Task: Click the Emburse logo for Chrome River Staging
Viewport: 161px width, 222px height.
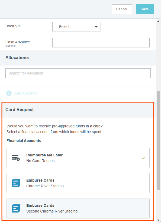Action: tap(15, 183)
